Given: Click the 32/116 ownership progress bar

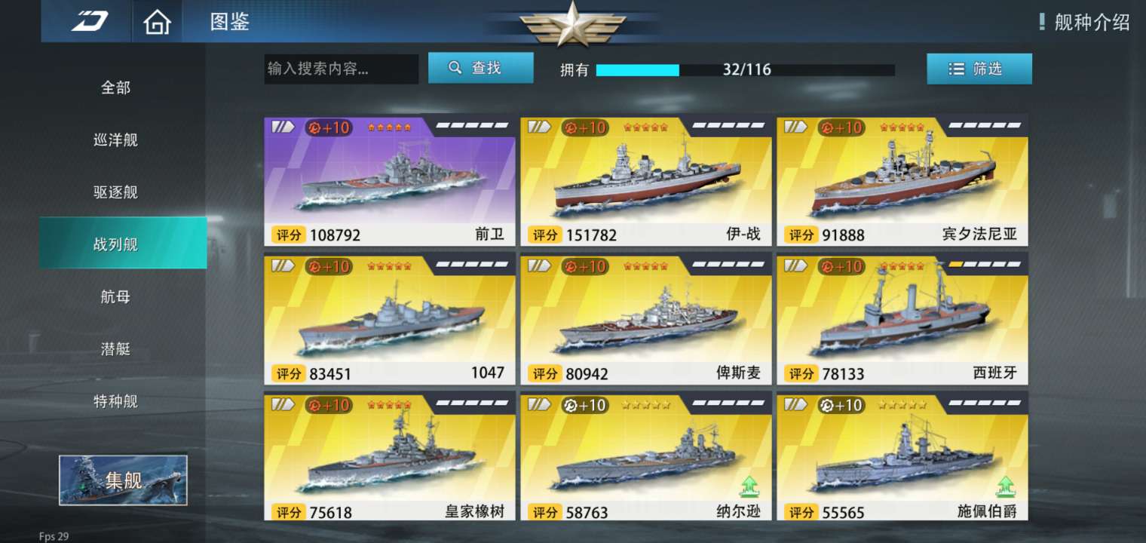Looking at the screenshot, I should coord(745,70).
